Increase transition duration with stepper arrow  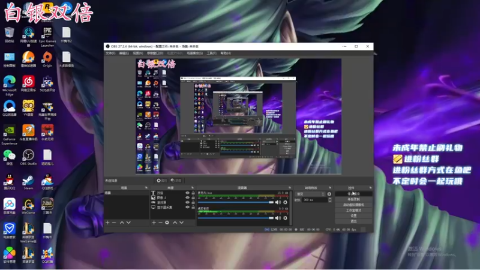(329, 199)
